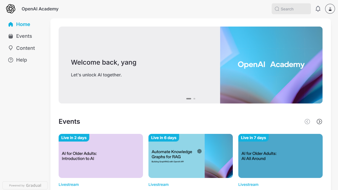Advance the Events carousel with the right arrow
The width and height of the screenshot is (338, 190).
click(319, 121)
